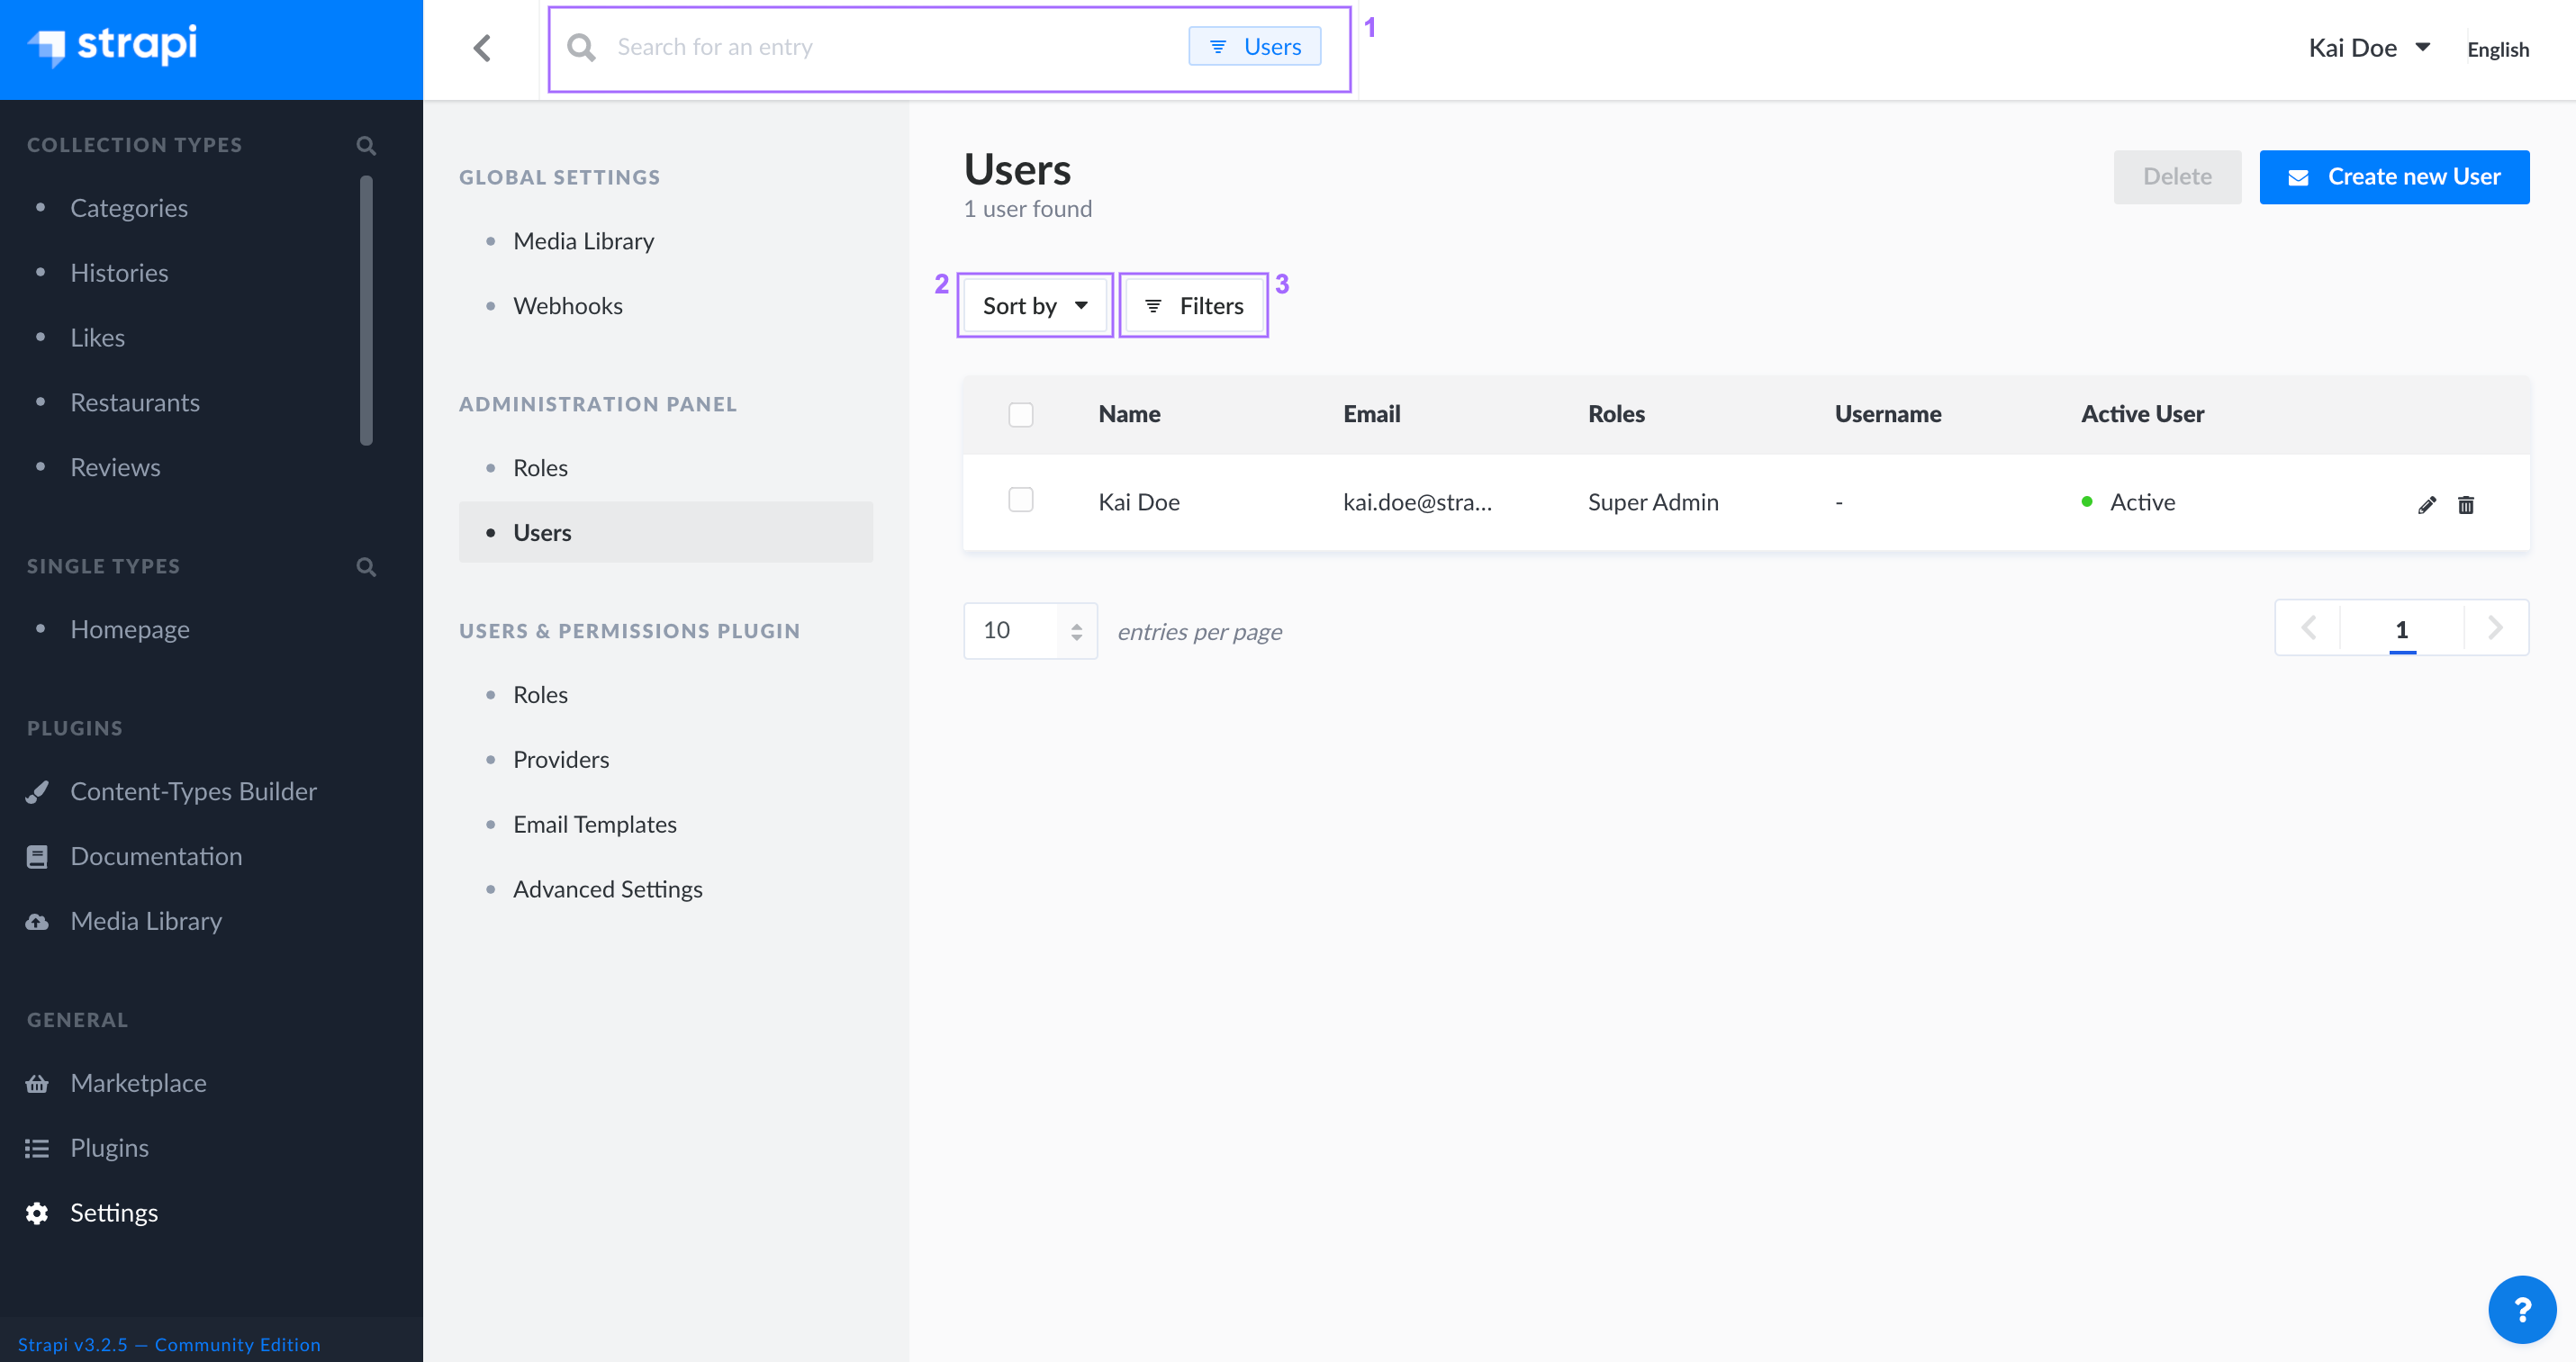
Task: Open the Media Library from the sidebar
Action: [x=146, y=921]
